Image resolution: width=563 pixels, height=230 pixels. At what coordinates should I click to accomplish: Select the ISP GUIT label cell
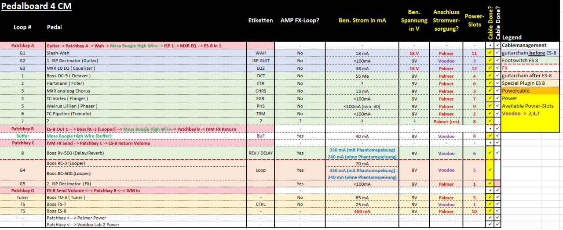pos(261,60)
